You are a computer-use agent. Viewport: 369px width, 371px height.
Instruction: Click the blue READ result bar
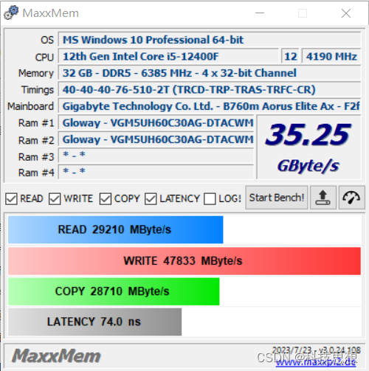[x=116, y=229]
